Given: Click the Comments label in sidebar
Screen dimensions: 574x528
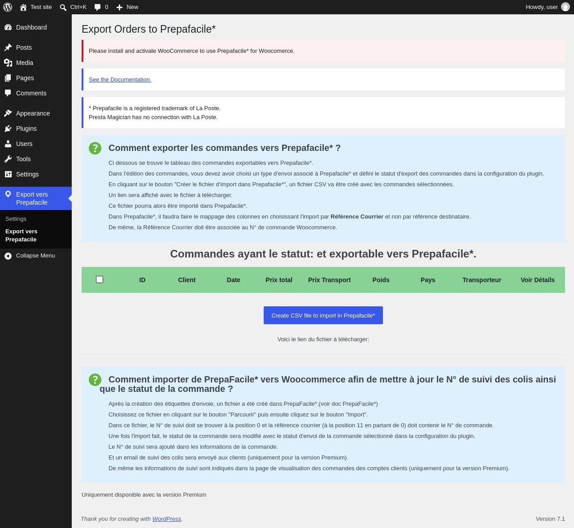Looking at the screenshot, I should pyautogui.click(x=31, y=93).
